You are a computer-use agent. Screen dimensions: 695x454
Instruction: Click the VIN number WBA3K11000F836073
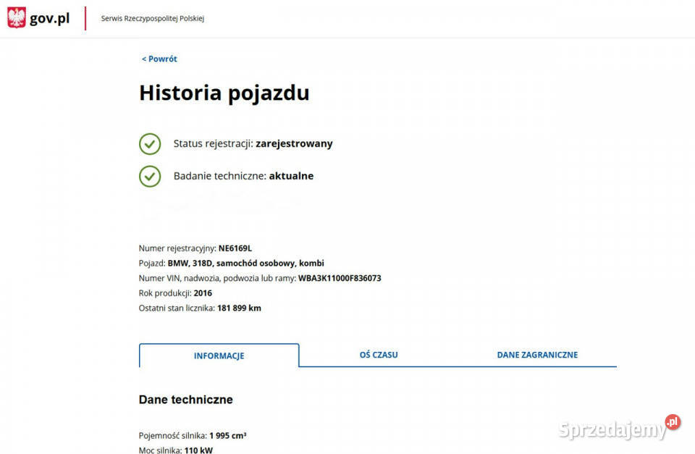tap(339, 278)
